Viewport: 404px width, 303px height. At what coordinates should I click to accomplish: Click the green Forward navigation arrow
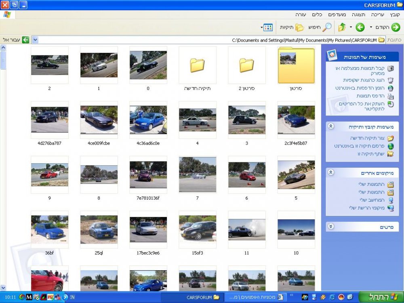[x=360, y=27]
